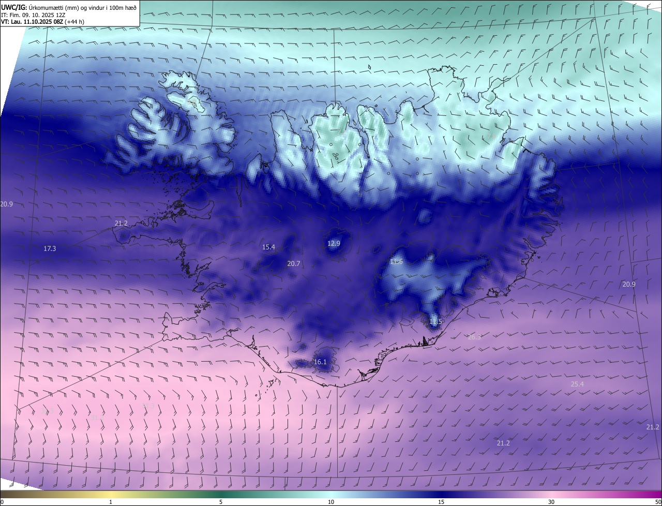662x506 pixels.
Task: Click the 20.7 value label
Action: pos(293,264)
